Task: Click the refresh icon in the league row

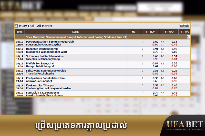Action: pos(188,37)
